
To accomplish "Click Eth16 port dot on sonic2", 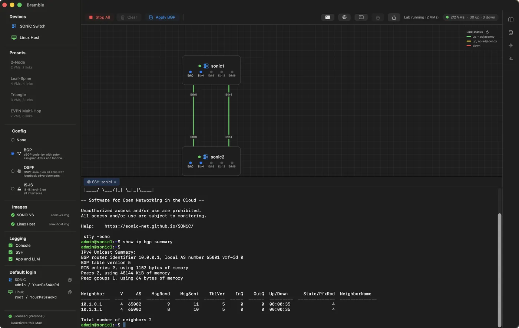I will point(232,163).
